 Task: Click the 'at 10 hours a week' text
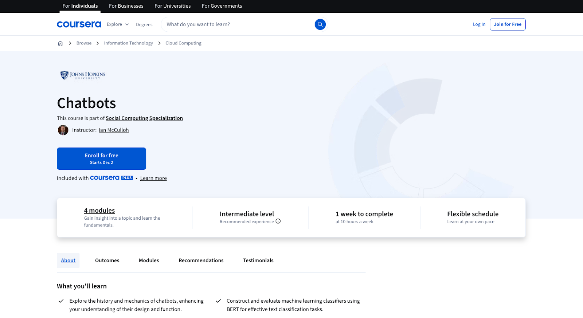(x=355, y=221)
